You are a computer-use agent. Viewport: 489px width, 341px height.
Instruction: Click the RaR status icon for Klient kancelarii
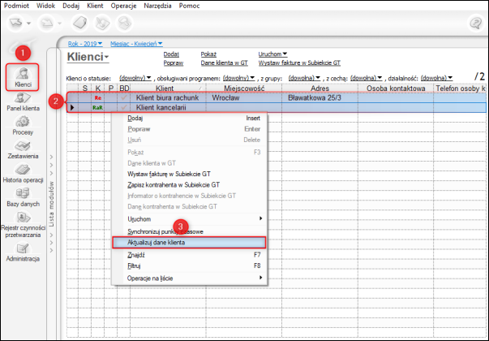(x=97, y=108)
